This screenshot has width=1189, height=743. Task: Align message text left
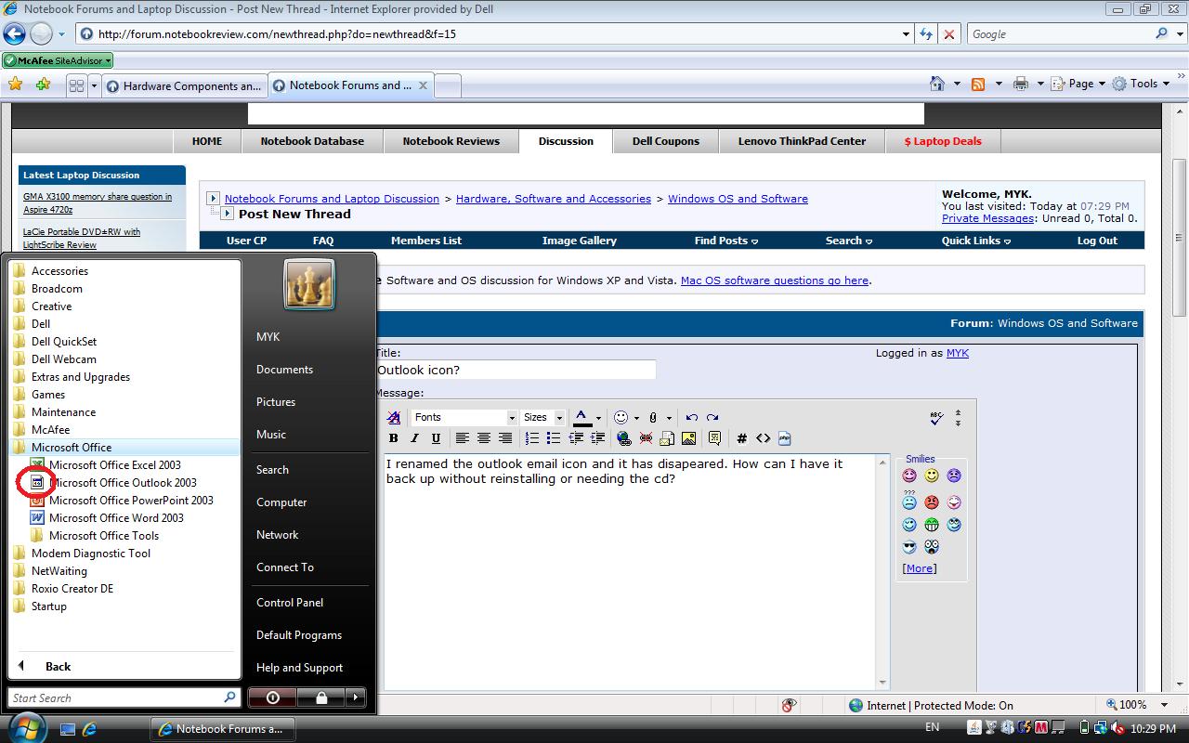click(462, 438)
